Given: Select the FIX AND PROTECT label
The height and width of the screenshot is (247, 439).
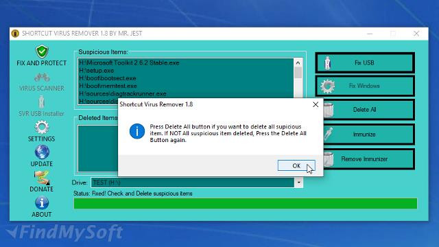Looking at the screenshot, I should (41, 63).
